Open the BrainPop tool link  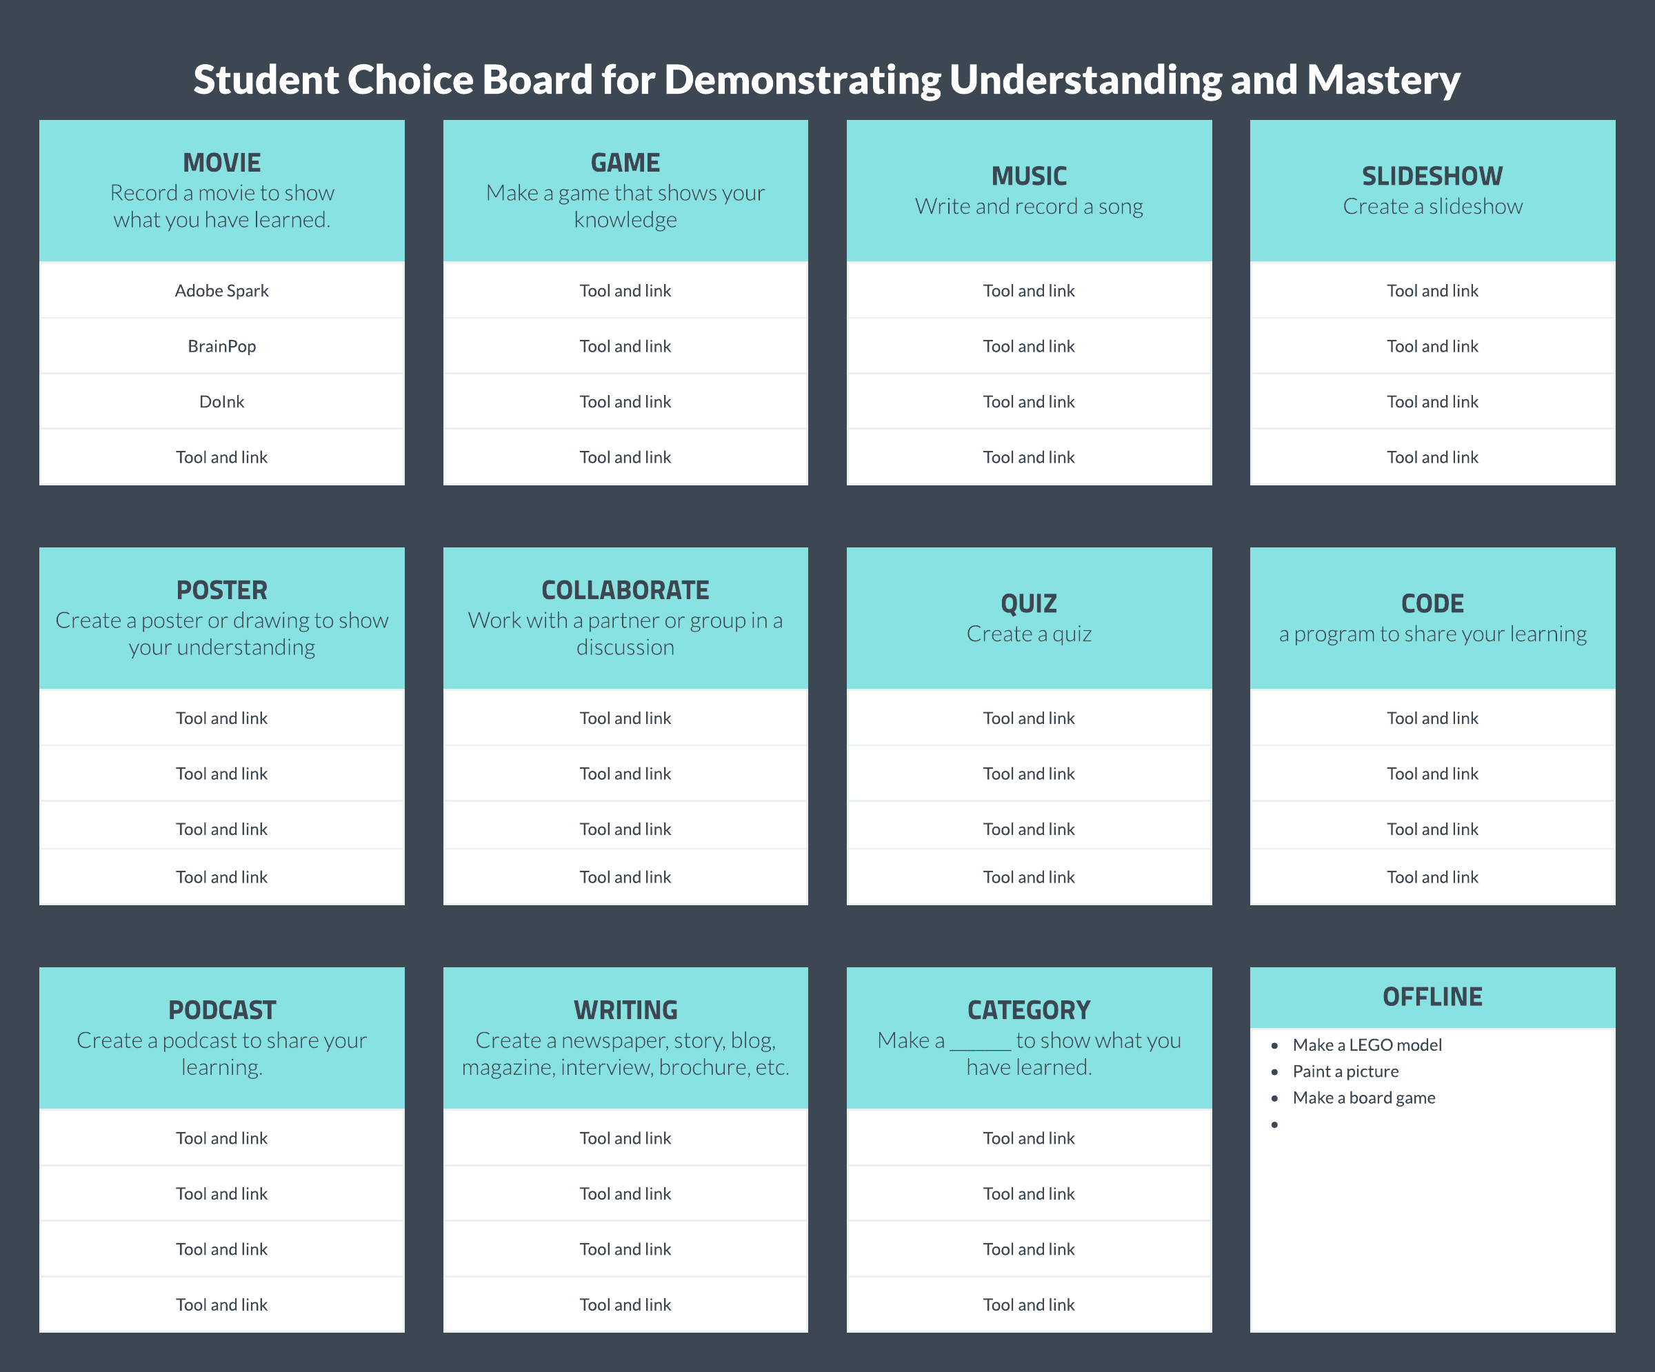[221, 346]
